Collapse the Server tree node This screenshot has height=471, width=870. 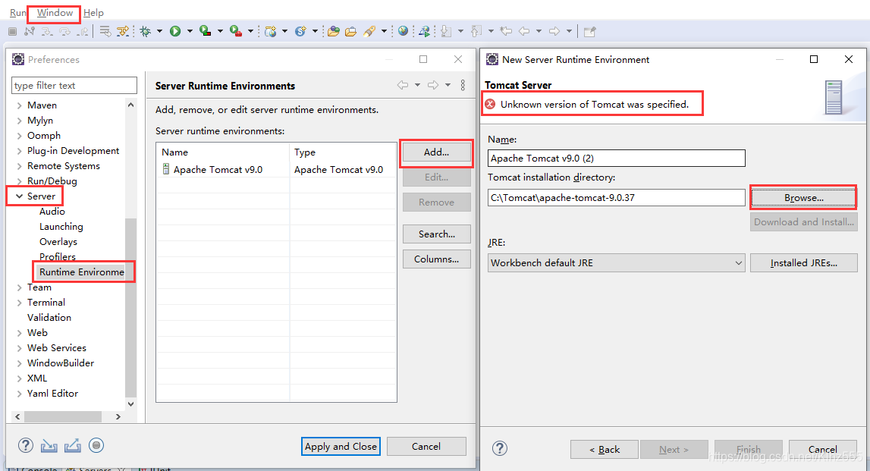20,196
